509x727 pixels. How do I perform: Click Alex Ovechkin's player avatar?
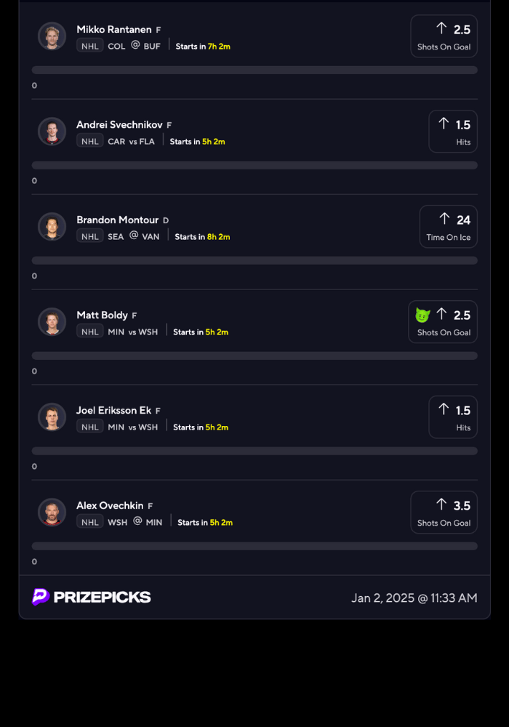coord(52,513)
